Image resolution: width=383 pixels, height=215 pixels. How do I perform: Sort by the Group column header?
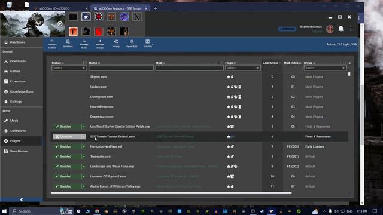click(x=309, y=63)
